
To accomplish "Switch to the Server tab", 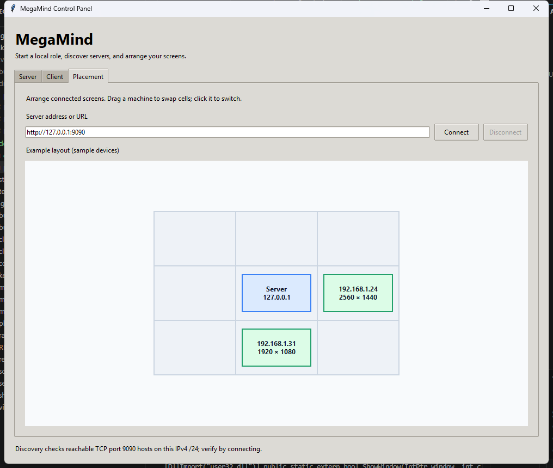I will [28, 77].
